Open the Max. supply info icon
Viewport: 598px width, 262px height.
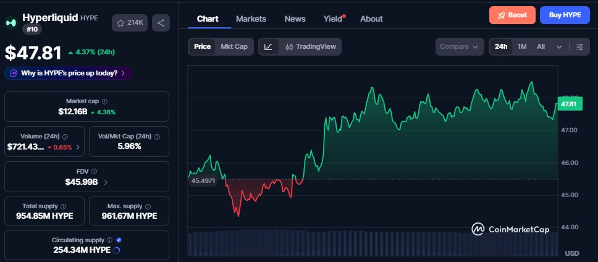point(148,206)
